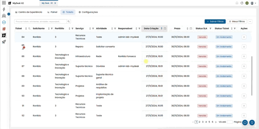The image size is (259, 129).
Task: Sort the Solicitante column
Action: [49, 29]
